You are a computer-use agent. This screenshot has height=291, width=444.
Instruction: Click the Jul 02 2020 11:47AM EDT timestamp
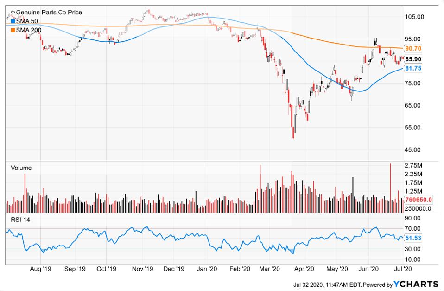(x=327, y=285)
